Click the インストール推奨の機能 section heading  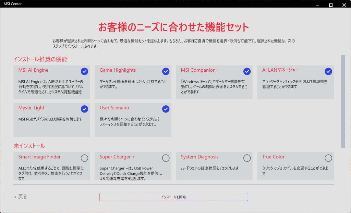point(40,59)
